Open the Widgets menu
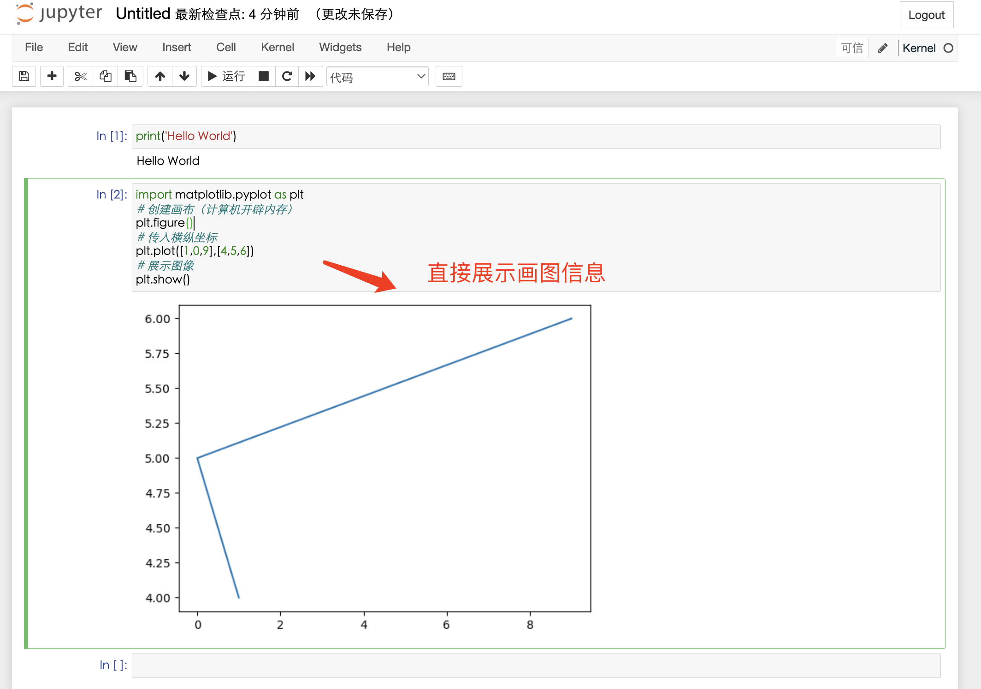The image size is (981, 689). pos(340,47)
